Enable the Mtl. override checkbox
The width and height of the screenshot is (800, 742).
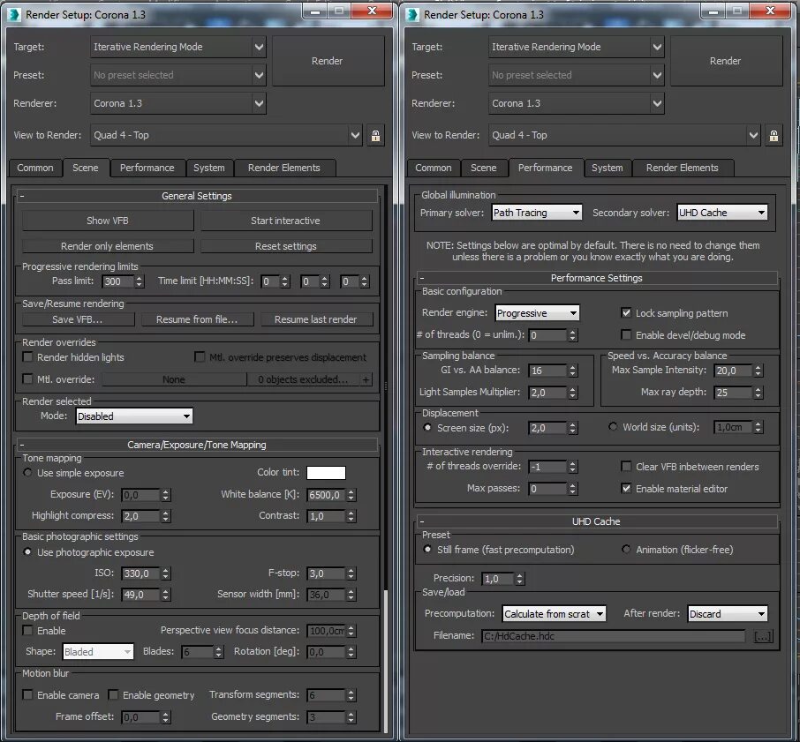click(x=27, y=379)
